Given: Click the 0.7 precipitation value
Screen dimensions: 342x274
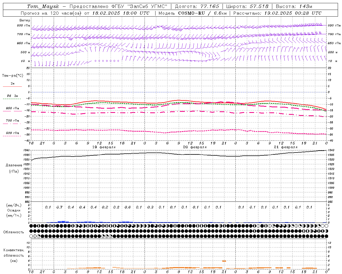Looking at the screenshot, I should (x=60, y=207).
